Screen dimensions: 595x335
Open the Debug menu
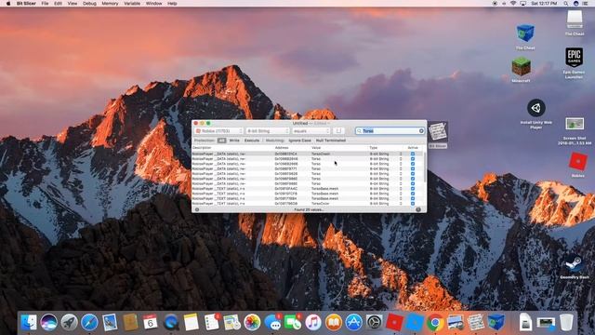click(x=89, y=4)
